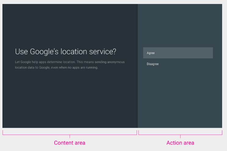Click the pink "Content area" label
The image size is (227, 151).
tap(70, 143)
